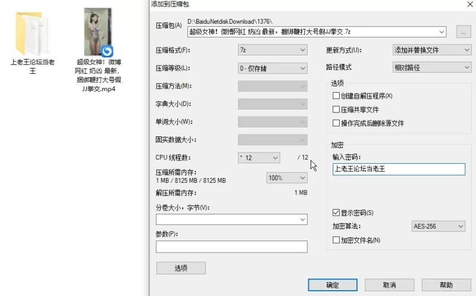The height and width of the screenshot is (296, 476).
Task: Click into the 参数 parameters input field
Action: point(231,247)
